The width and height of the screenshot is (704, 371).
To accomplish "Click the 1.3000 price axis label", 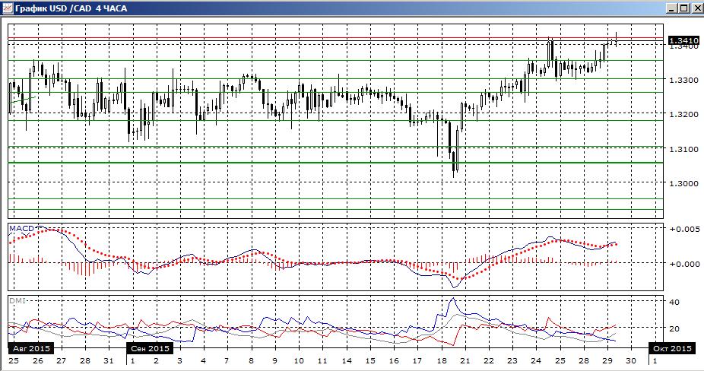I will (x=683, y=183).
